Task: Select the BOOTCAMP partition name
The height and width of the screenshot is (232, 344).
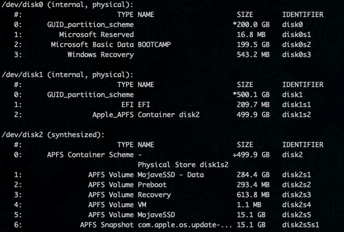Action: (x=154, y=45)
